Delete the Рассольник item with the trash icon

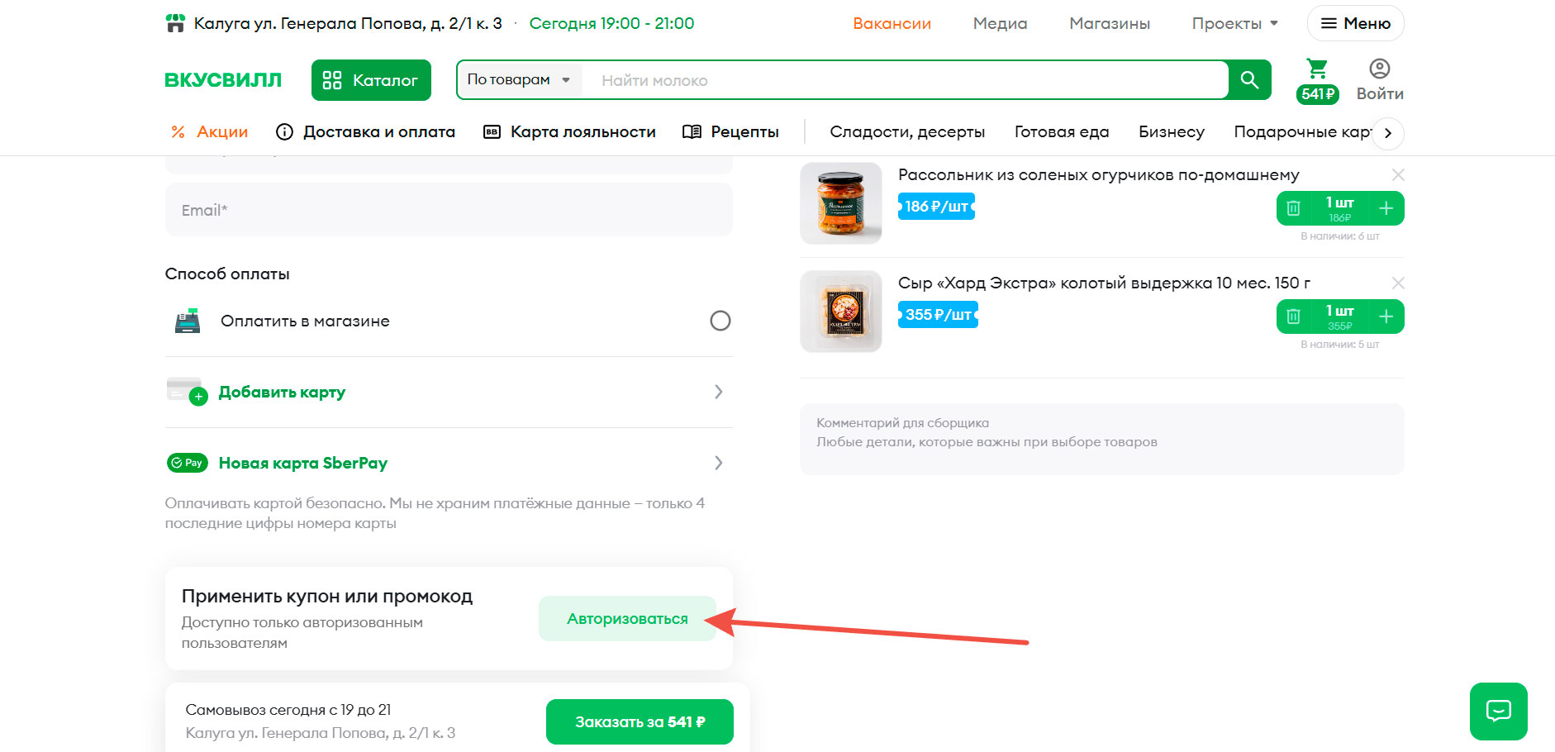tap(1294, 208)
